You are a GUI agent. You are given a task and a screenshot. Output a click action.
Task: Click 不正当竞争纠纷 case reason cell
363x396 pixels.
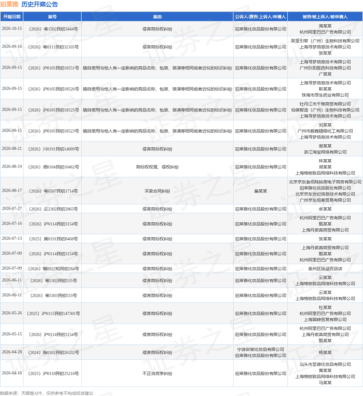(x=157, y=373)
